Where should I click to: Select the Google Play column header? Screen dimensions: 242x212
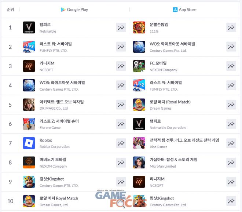click(74, 10)
